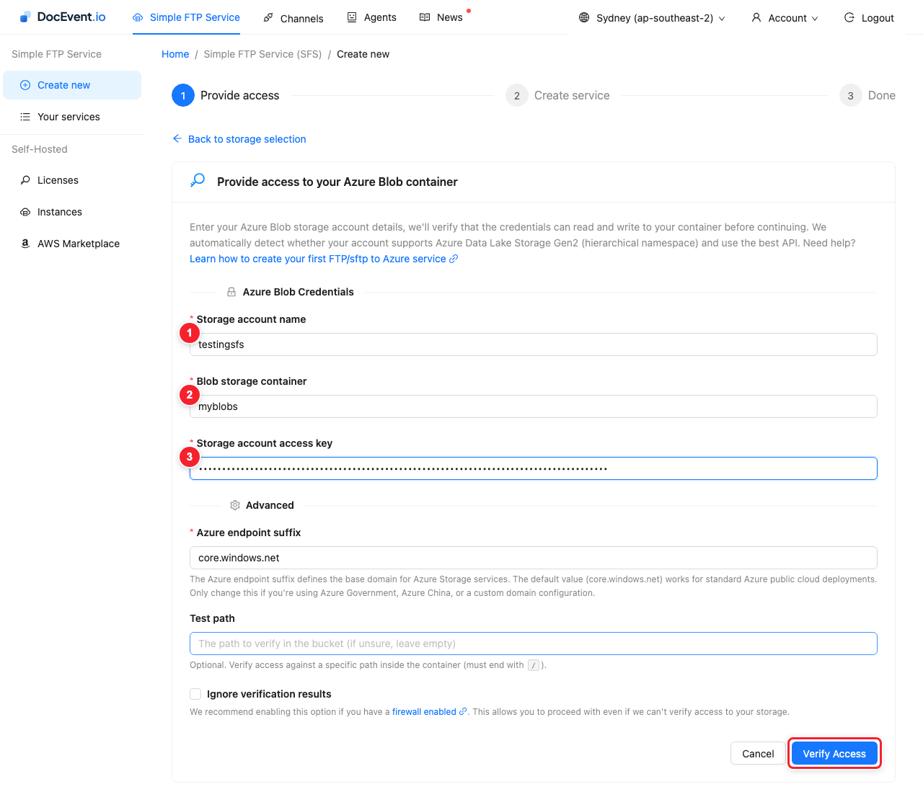Click the Blob storage container field
This screenshot has height=810, width=923.
coord(534,406)
